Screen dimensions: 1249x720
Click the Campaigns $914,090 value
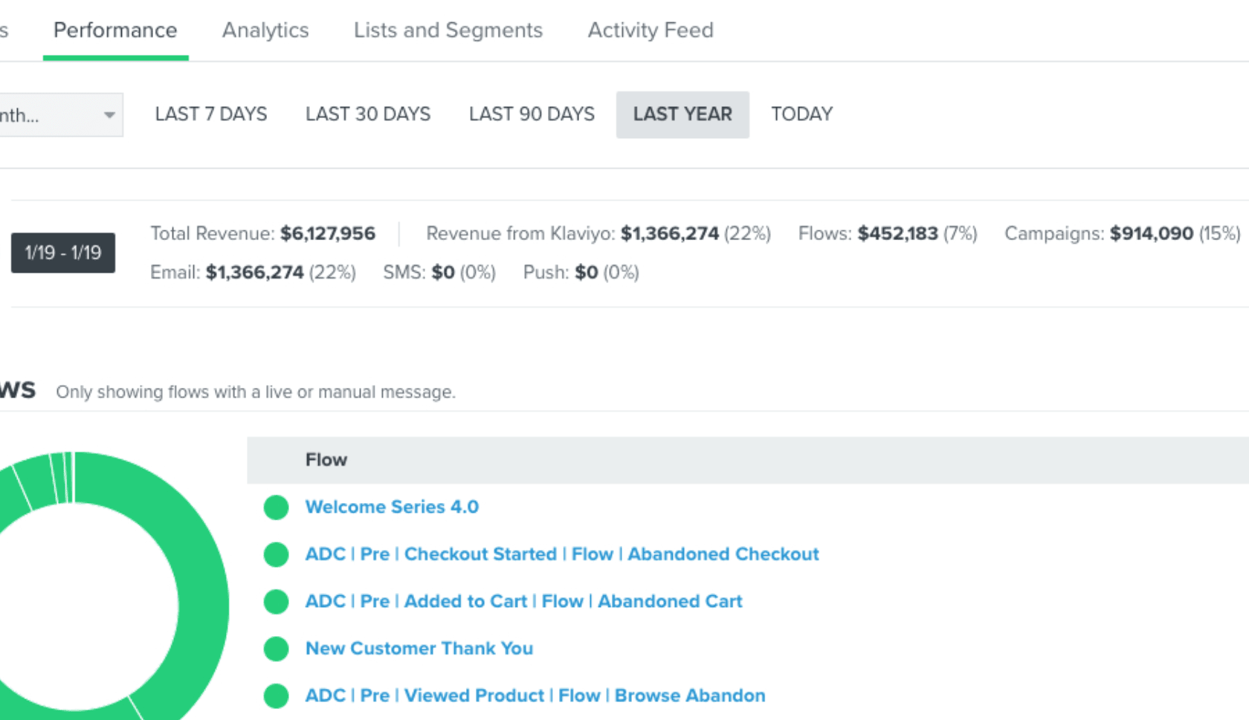pyautogui.click(x=1152, y=233)
